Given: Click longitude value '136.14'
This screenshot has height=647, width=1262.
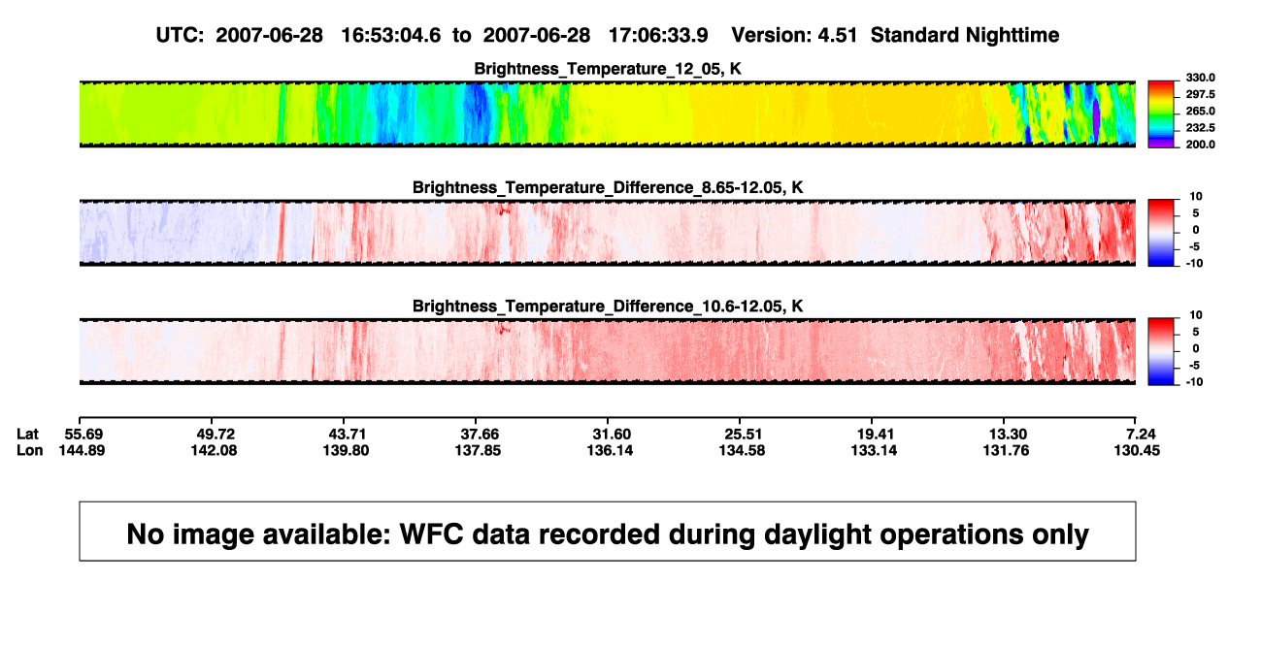Looking at the screenshot, I should (610, 450).
